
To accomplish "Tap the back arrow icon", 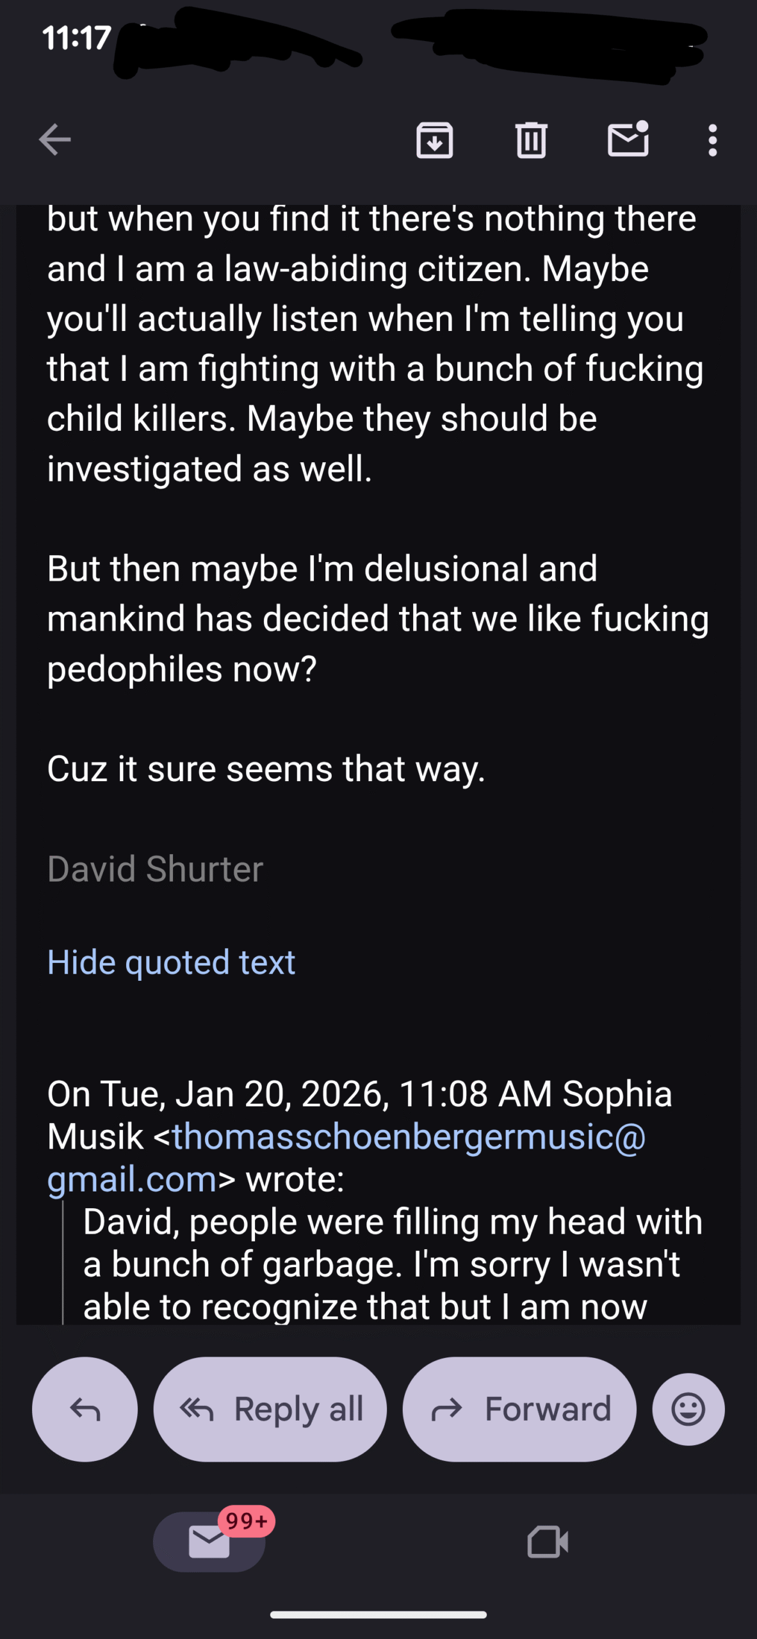I will [54, 140].
